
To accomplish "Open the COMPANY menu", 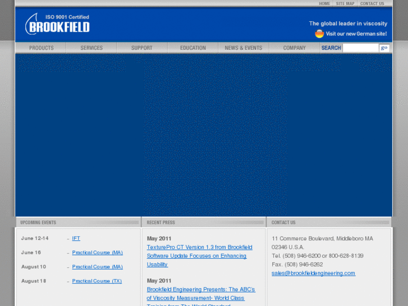I will [x=294, y=48].
